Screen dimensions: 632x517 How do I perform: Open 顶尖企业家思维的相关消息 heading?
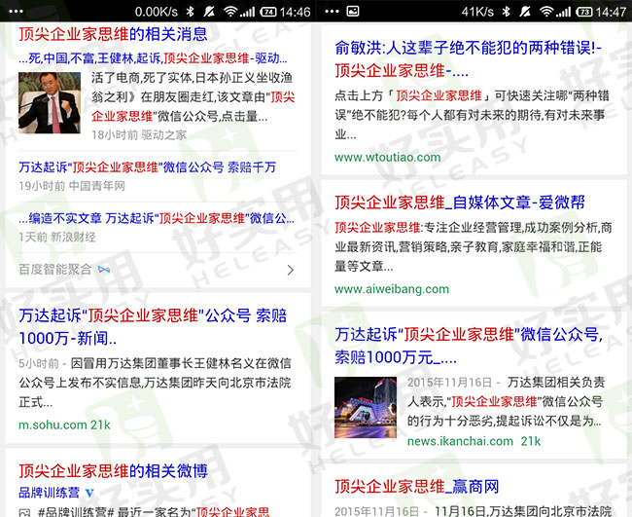coord(113,34)
